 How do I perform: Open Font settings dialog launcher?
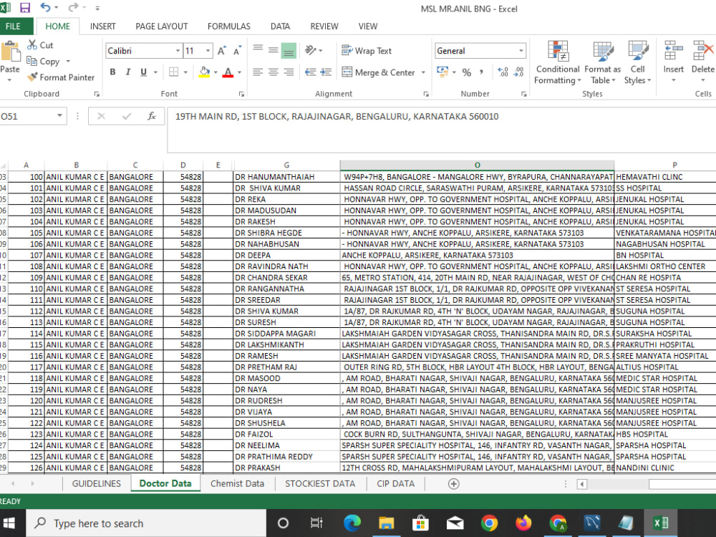241,94
